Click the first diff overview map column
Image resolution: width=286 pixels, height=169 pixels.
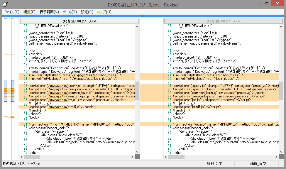pyautogui.click(x=6, y=89)
